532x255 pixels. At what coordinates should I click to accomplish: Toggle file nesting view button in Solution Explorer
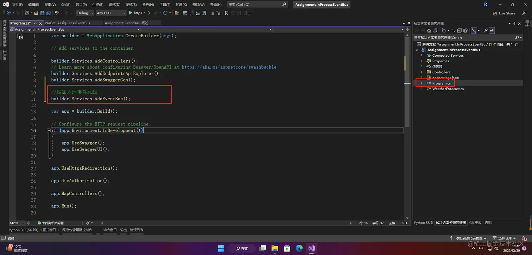coord(474,31)
